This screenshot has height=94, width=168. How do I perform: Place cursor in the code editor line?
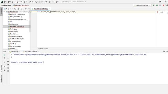(96, 12)
